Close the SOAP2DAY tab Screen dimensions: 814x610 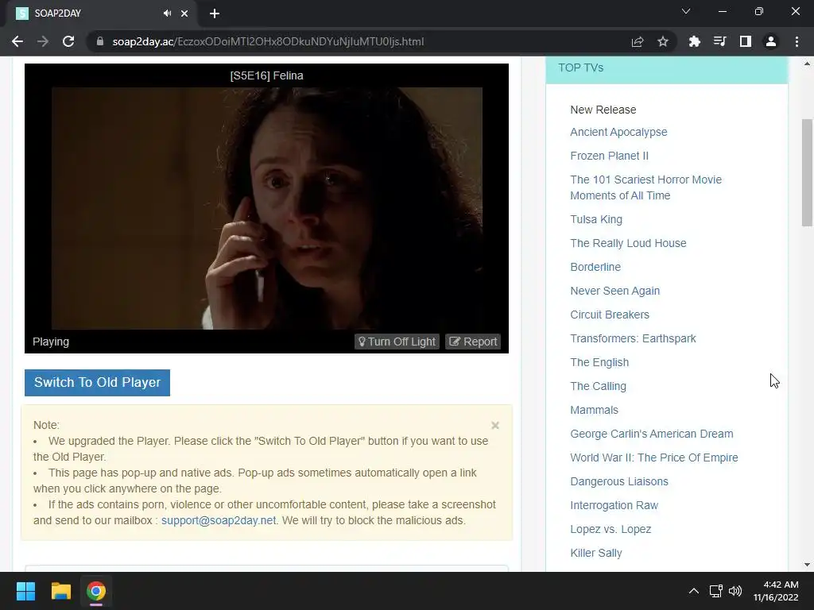pyautogui.click(x=184, y=14)
